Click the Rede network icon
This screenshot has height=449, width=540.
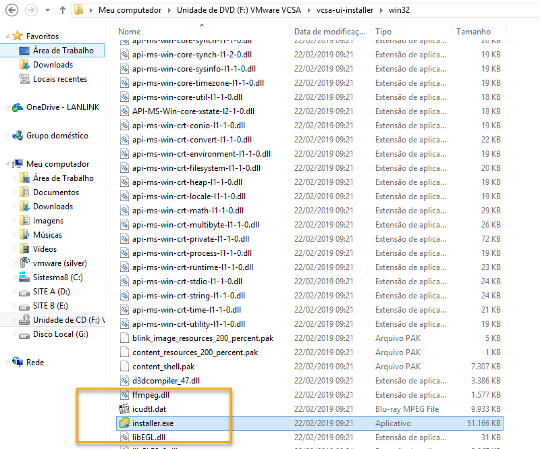click(18, 363)
